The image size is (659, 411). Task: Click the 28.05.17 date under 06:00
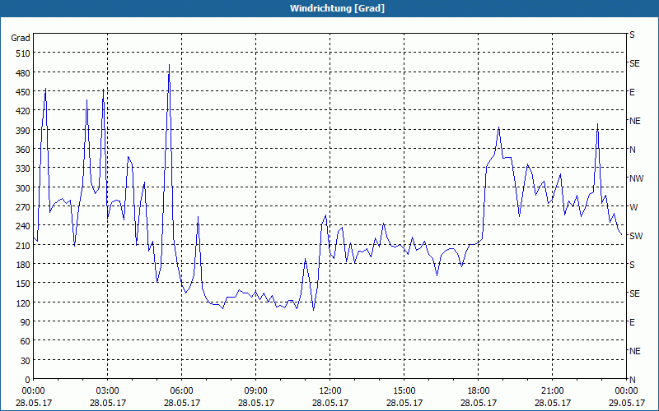click(x=181, y=403)
